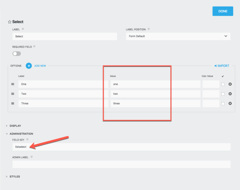
Task: Open help bubble next to Field Key
Action: point(27,139)
